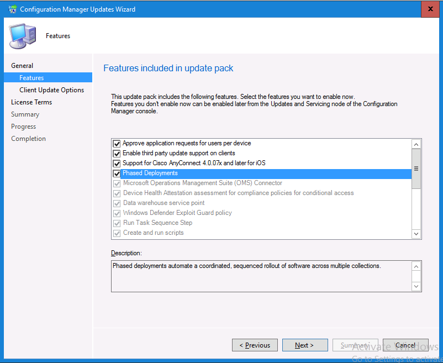Uncheck Approve application requests for users per device

tap(117, 144)
